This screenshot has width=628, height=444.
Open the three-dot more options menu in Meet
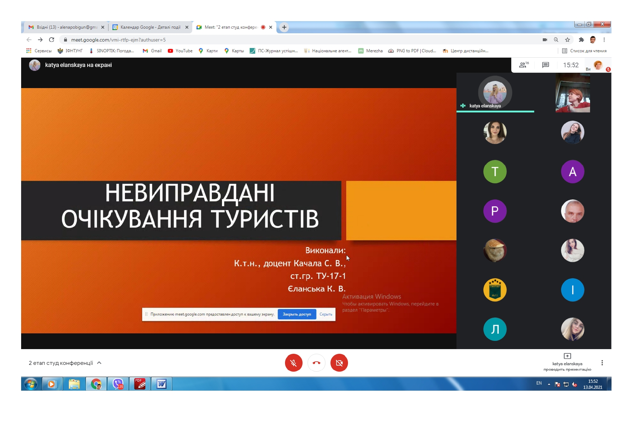coord(602,363)
